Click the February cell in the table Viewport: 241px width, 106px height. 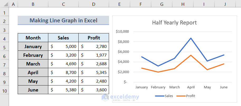click(x=33, y=55)
